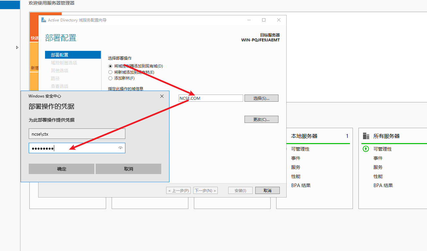The image size is (427, 251).
Task: Minimize the Active Directory wizard window
Action: point(249,20)
